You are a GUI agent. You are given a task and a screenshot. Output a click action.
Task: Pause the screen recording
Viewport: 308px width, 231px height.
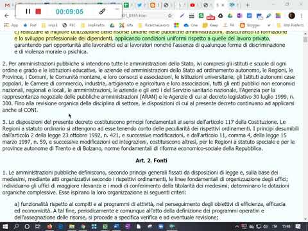[x=28, y=12]
